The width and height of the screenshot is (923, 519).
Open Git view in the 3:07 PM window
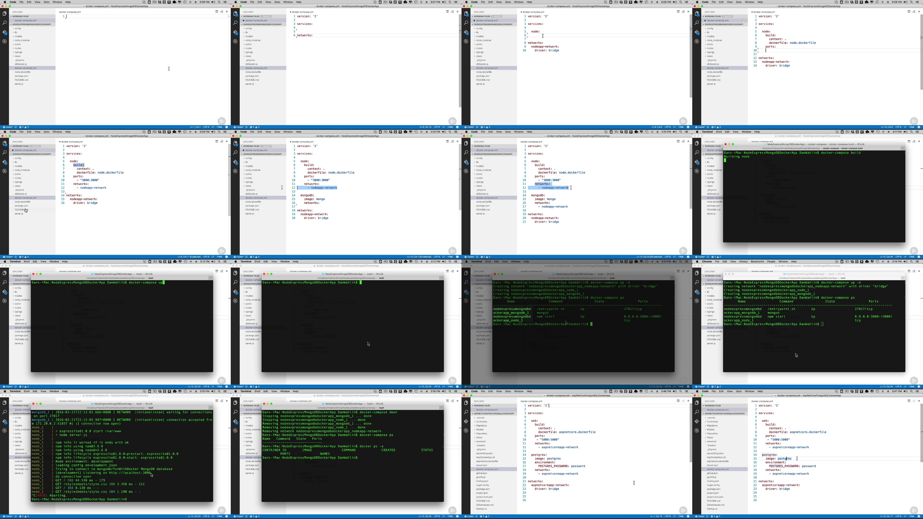(x=235, y=32)
